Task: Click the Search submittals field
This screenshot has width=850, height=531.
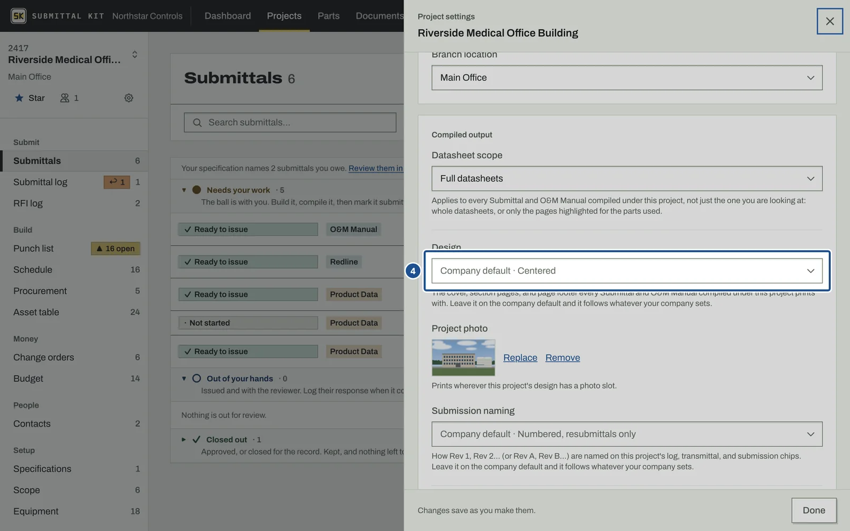Action: click(290, 123)
